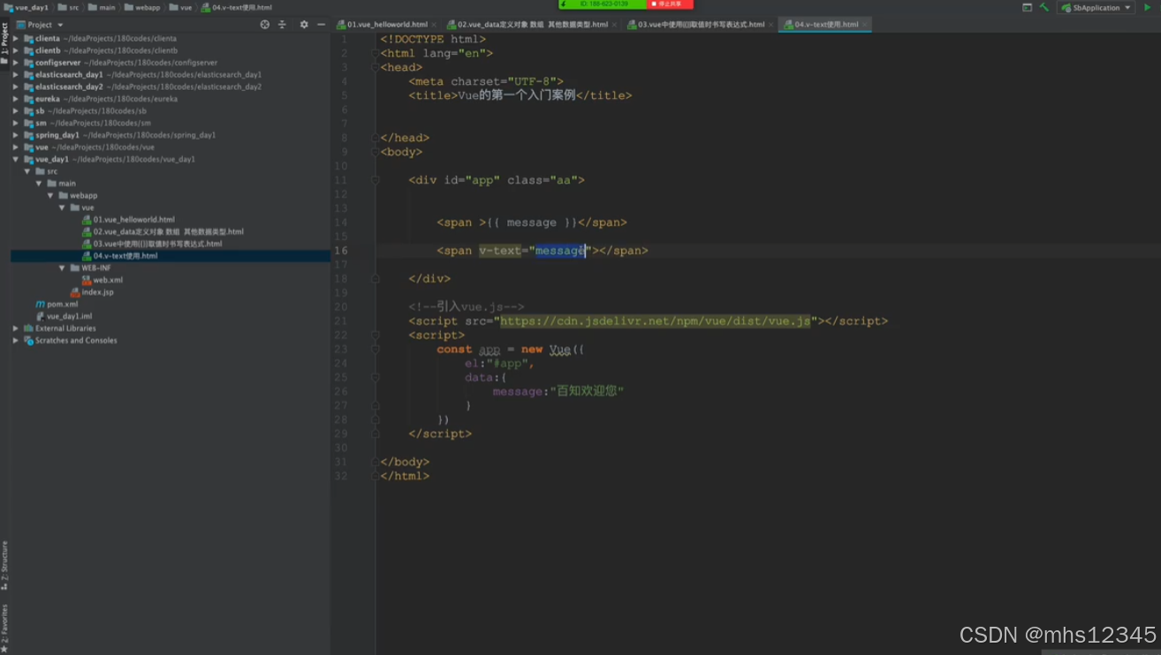Click the vue.js CDN URL in code
The height and width of the screenshot is (655, 1161).
pyautogui.click(x=655, y=321)
